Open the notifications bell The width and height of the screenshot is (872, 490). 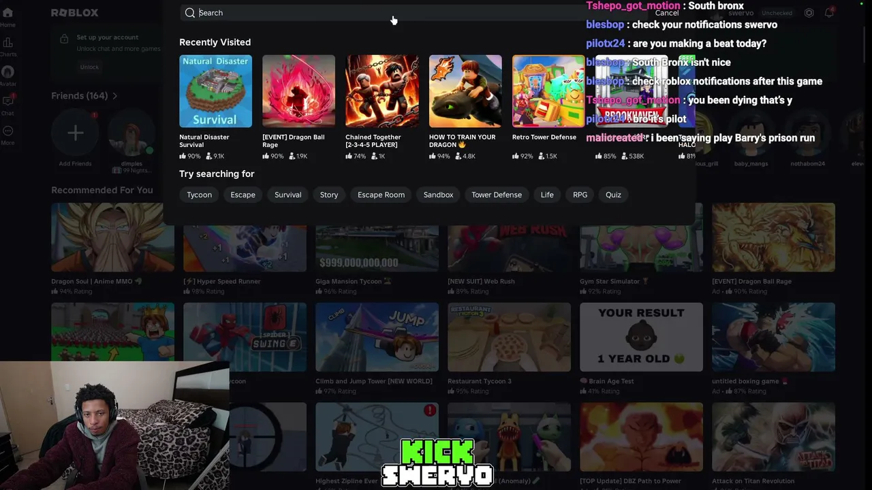point(829,13)
